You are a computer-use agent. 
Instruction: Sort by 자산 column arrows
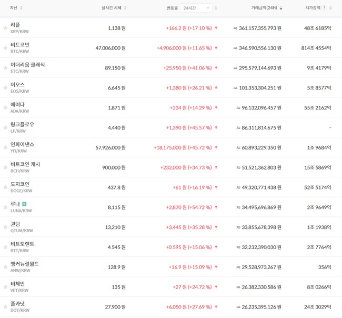pos(21,8)
